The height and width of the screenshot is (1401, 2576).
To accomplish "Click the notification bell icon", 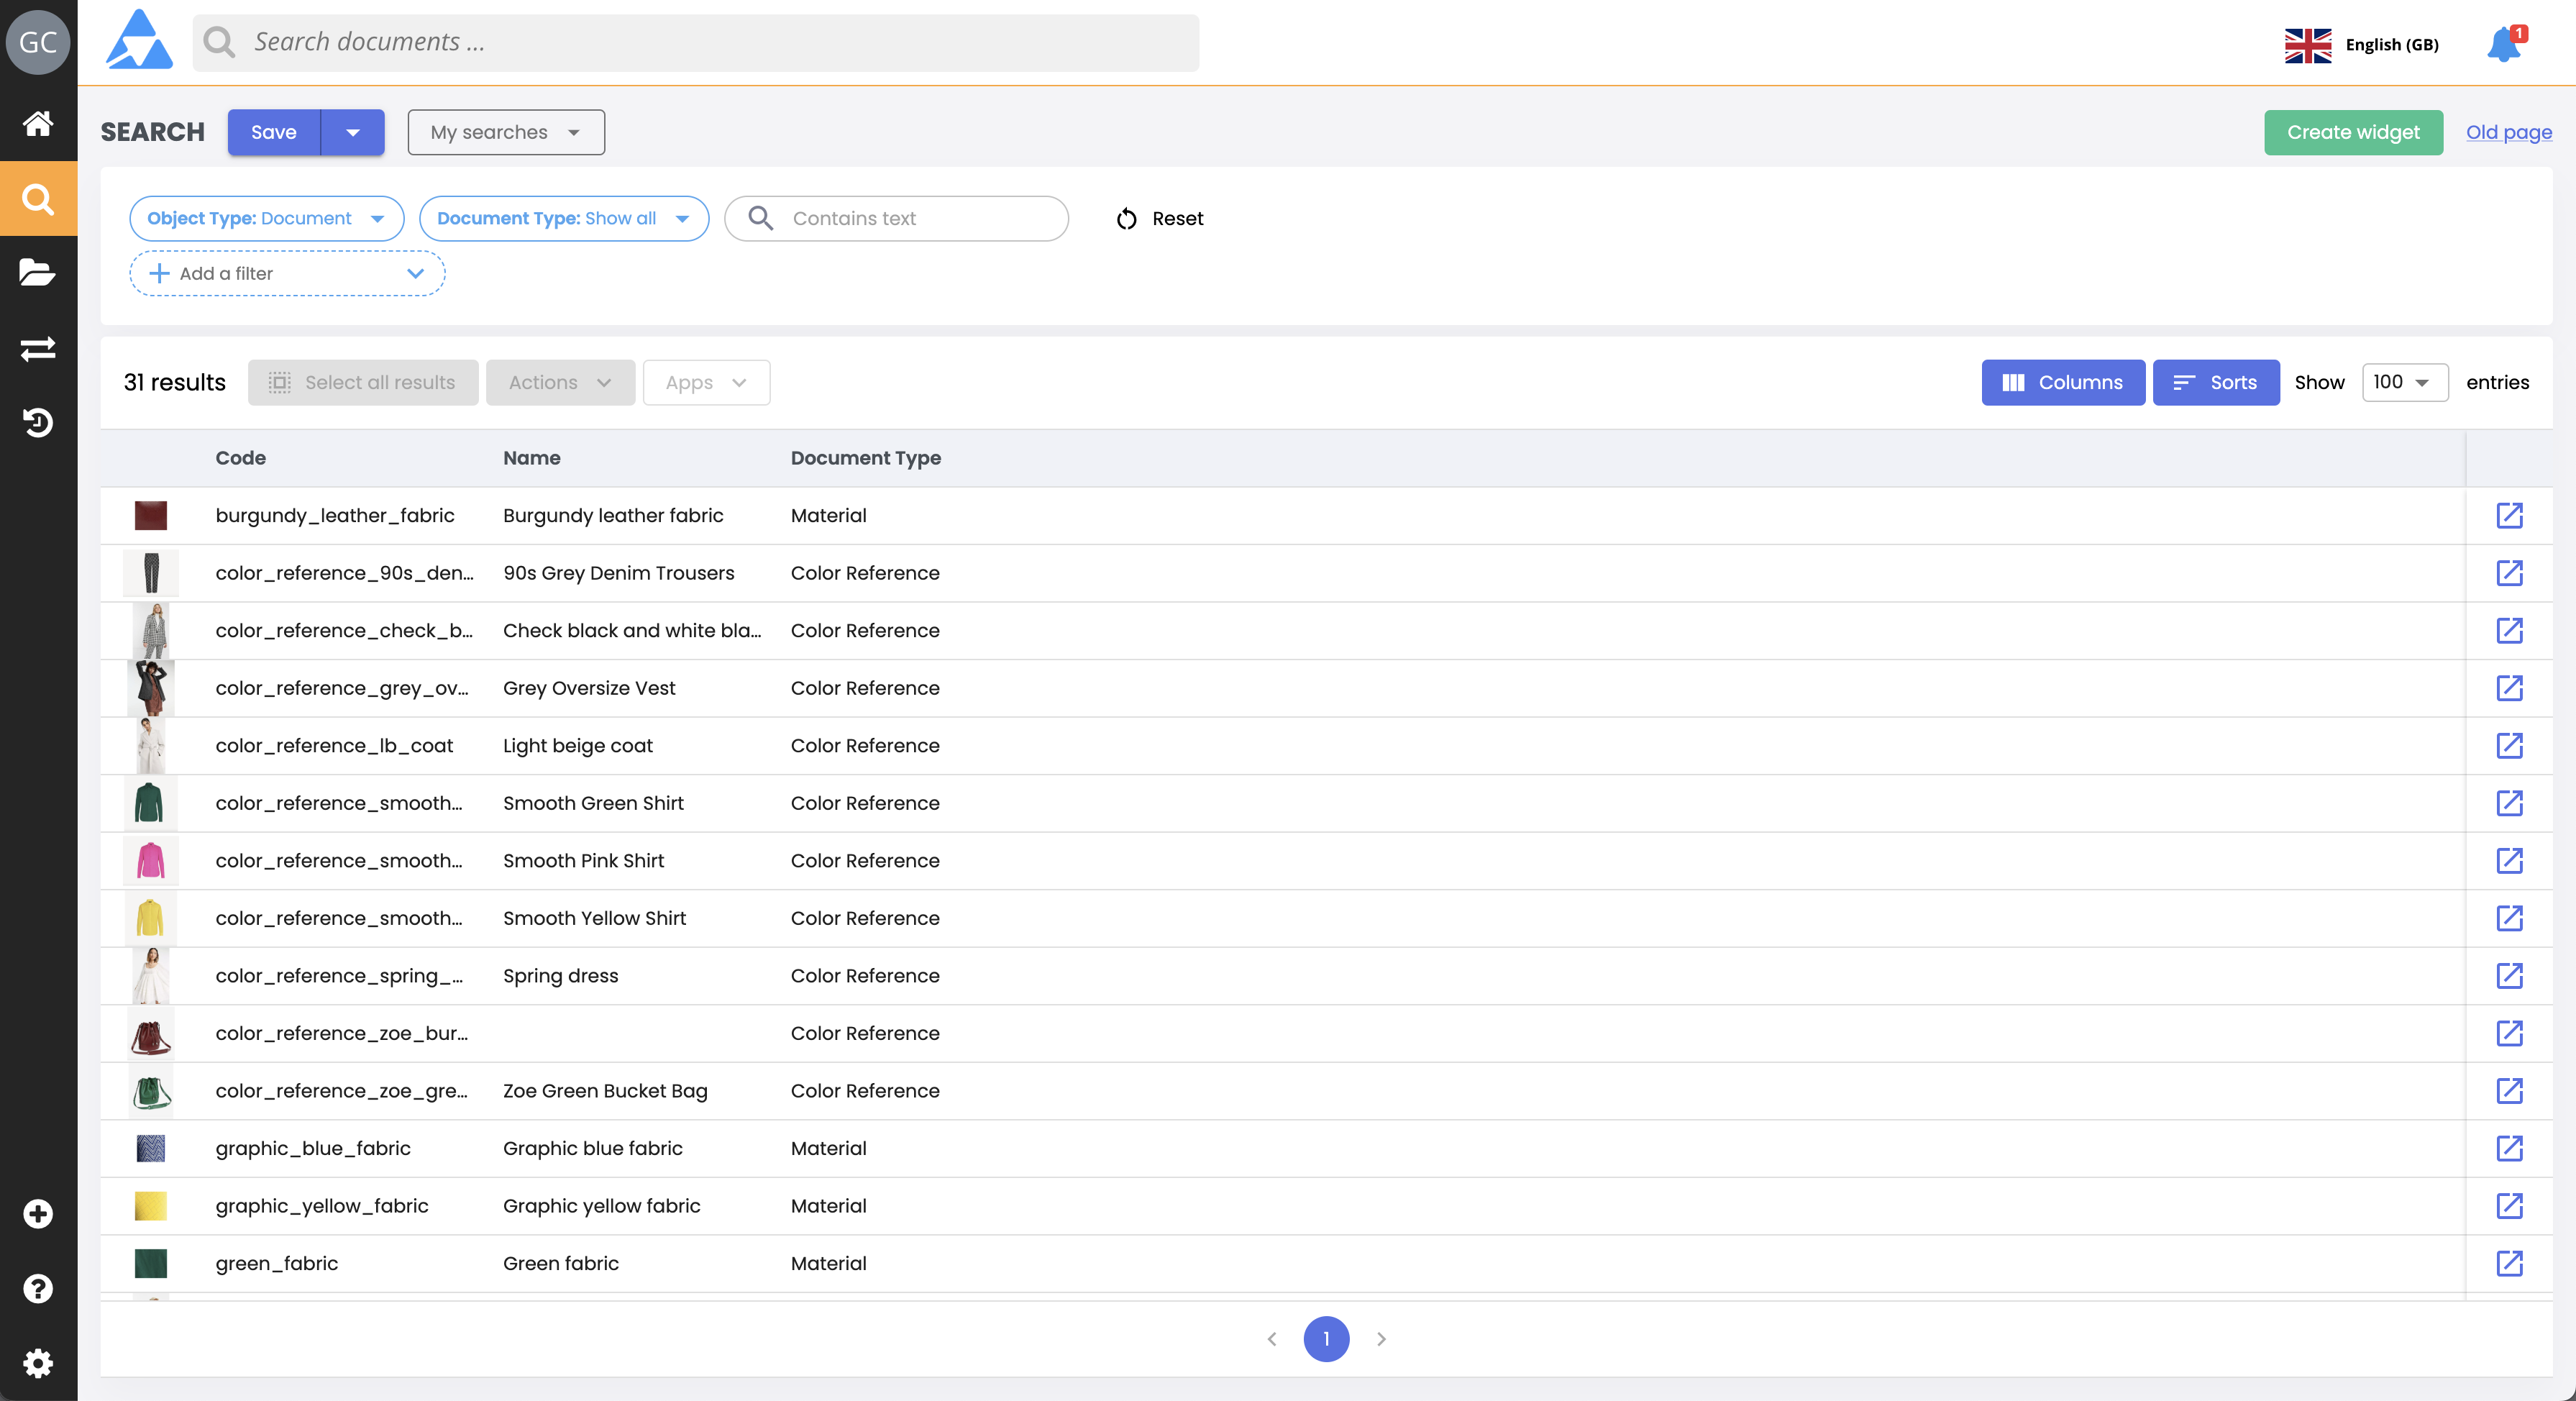I will [2504, 45].
